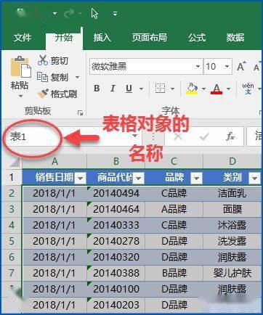Open the wén phonetic guide tool

tap(248, 89)
